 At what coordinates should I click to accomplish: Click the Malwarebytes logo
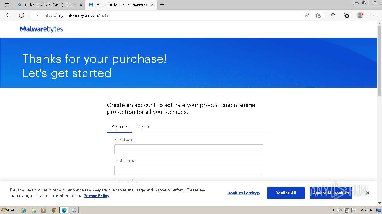tap(41, 29)
